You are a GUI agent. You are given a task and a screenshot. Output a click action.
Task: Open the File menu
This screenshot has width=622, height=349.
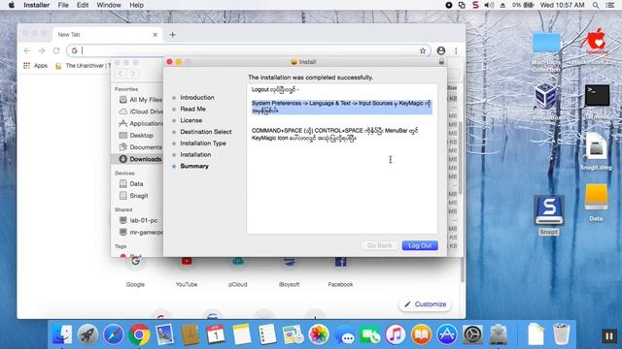coord(63,5)
